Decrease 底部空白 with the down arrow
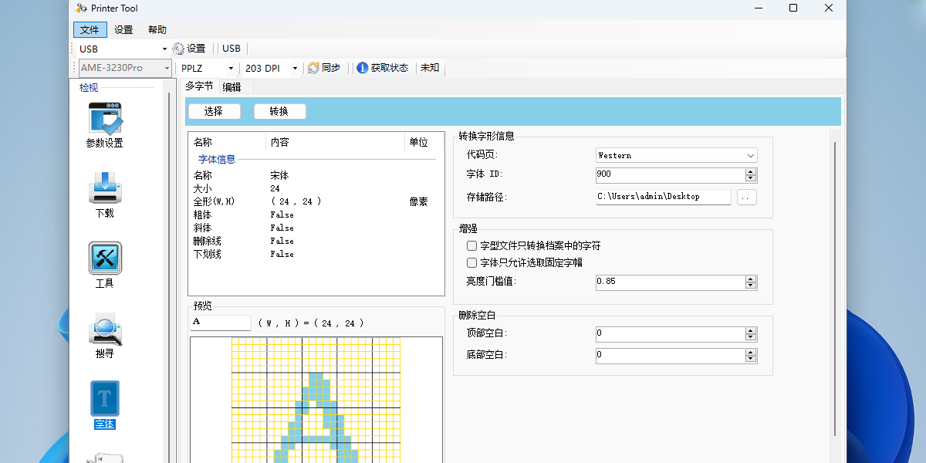The image size is (926, 463). point(751,359)
